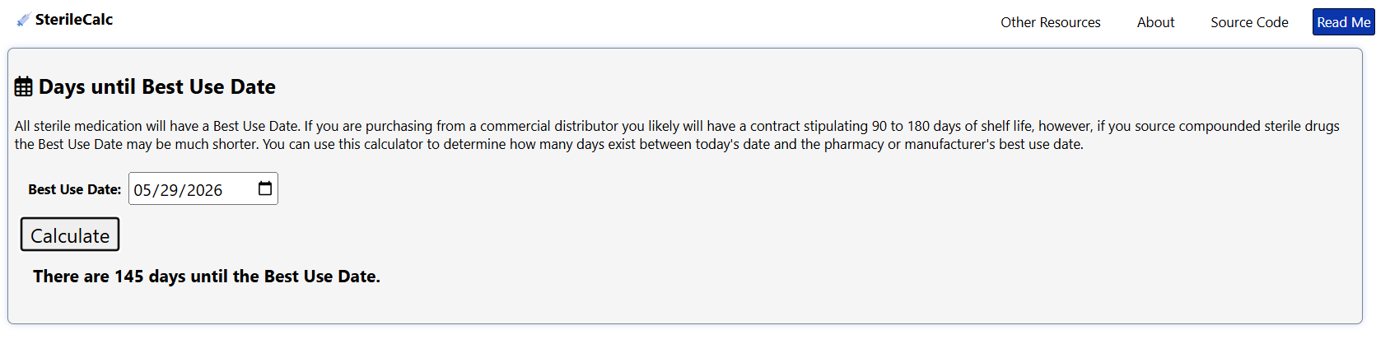Click the 'Best Use Date:' field label

click(x=74, y=189)
